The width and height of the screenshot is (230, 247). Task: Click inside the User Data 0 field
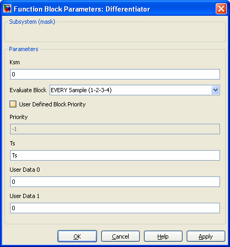point(115,182)
